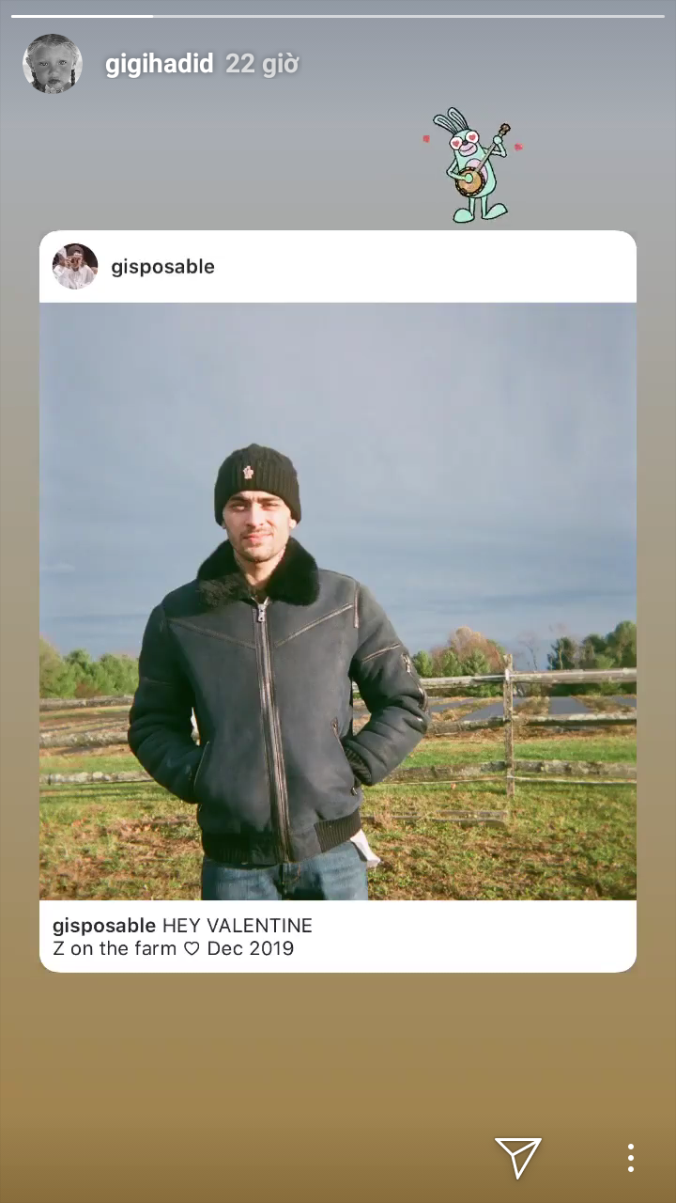Viewport: 676px width, 1203px height.
Task: Click "Dec 2019" in the caption
Action: [251, 948]
